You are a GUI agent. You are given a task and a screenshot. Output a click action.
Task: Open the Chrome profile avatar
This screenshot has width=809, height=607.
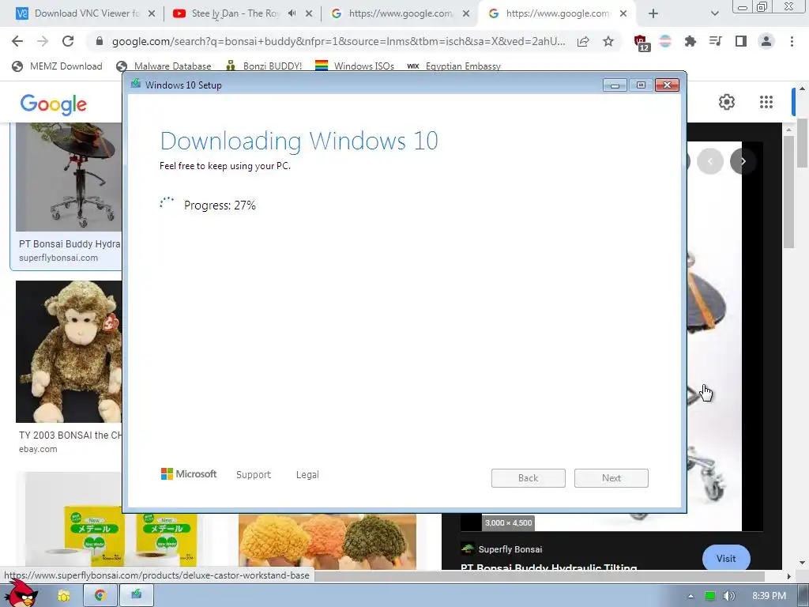pyautogui.click(x=766, y=41)
